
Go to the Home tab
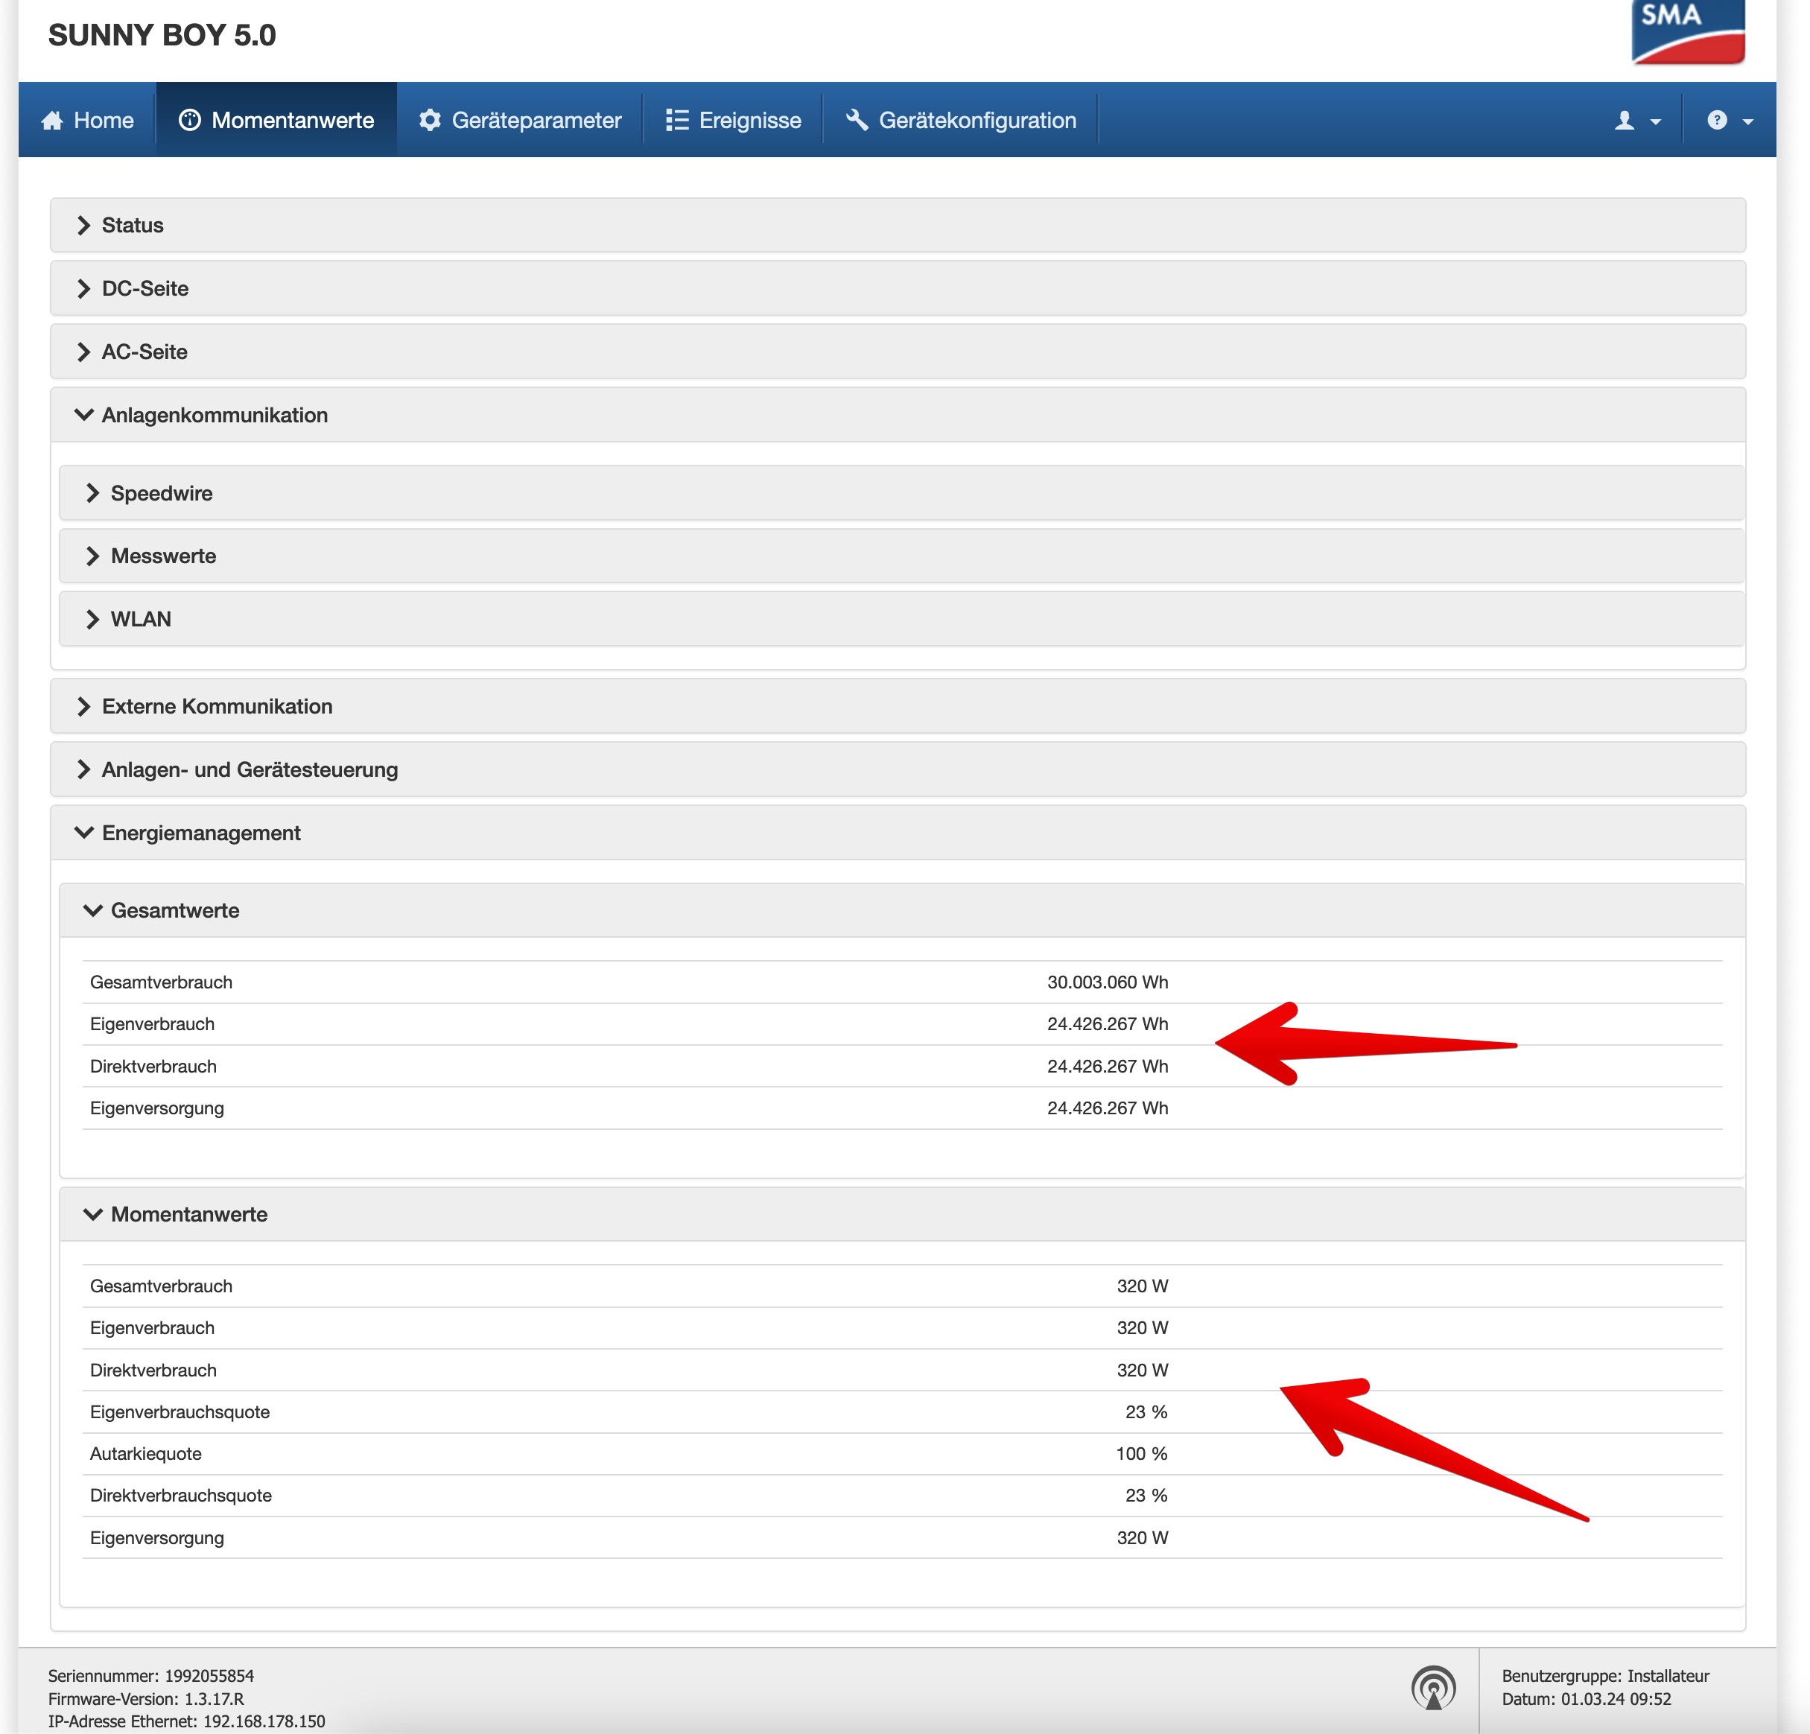[x=88, y=120]
